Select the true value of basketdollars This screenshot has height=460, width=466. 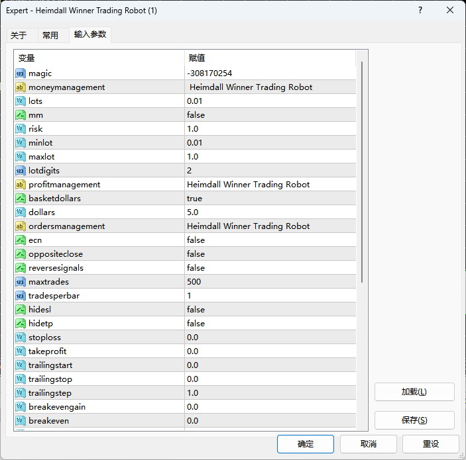(x=194, y=199)
